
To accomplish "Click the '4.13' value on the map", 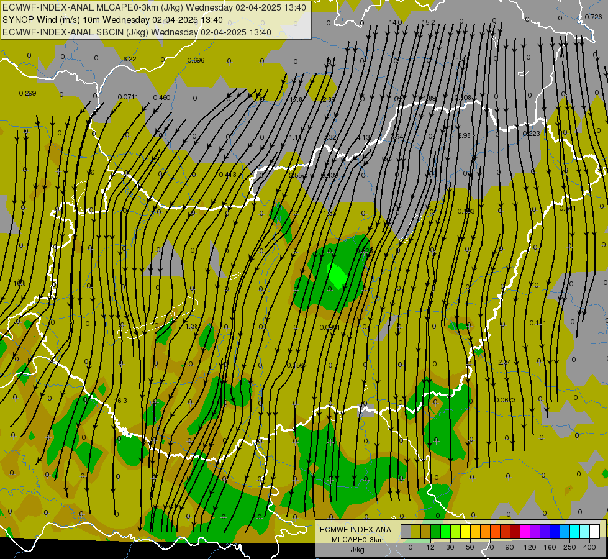I will click(x=364, y=137).
